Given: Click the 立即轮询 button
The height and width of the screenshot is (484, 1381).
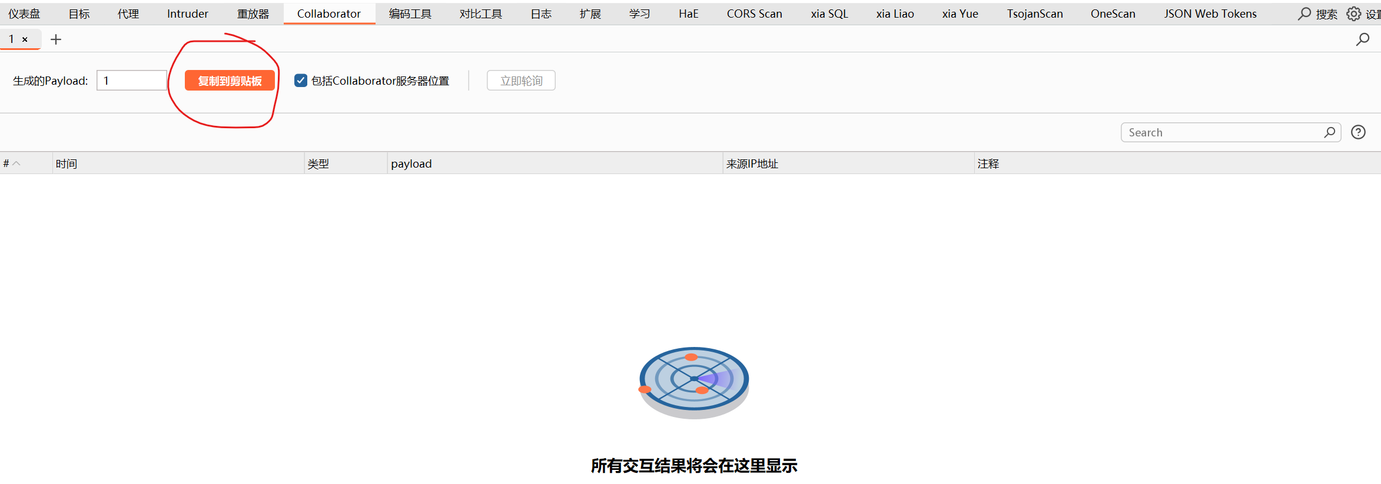Looking at the screenshot, I should (521, 81).
